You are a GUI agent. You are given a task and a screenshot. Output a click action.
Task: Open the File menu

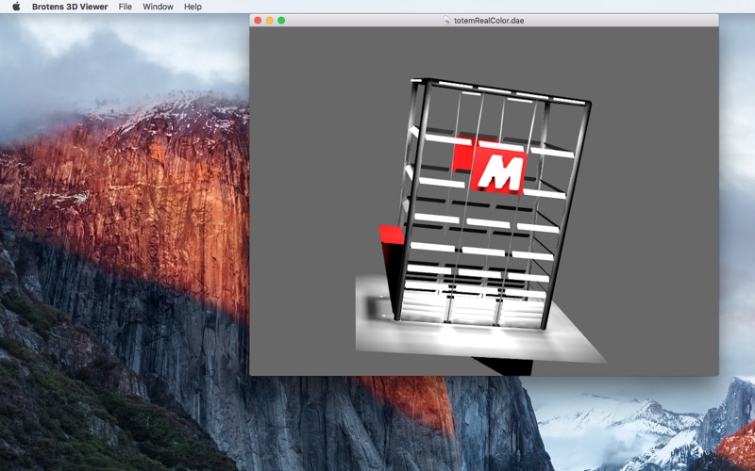126,7
